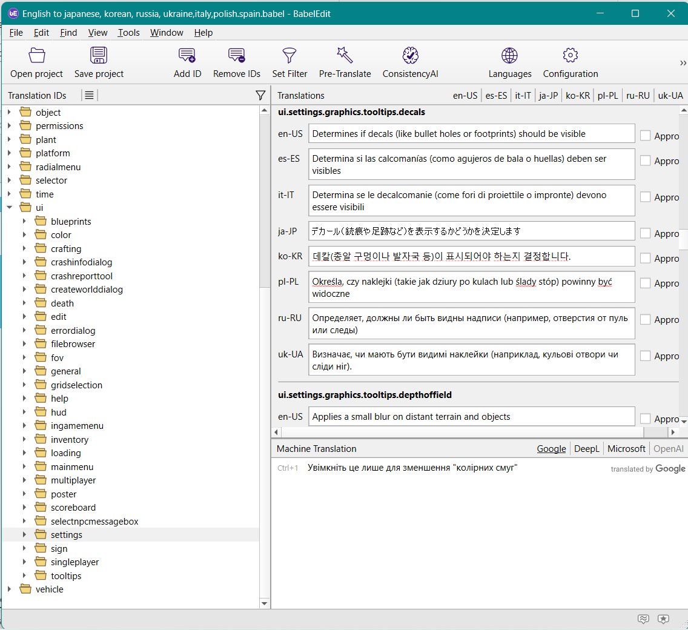Open the Languages globe icon
The image size is (688, 630).
(509, 56)
